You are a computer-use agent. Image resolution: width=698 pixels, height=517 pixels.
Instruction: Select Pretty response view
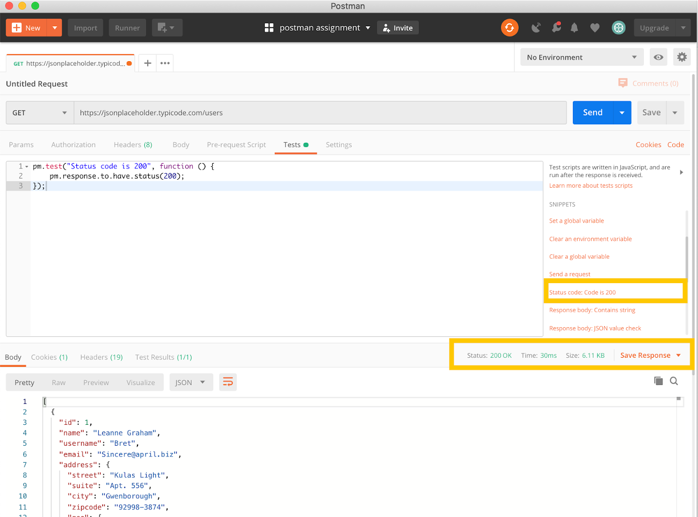point(24,382)
